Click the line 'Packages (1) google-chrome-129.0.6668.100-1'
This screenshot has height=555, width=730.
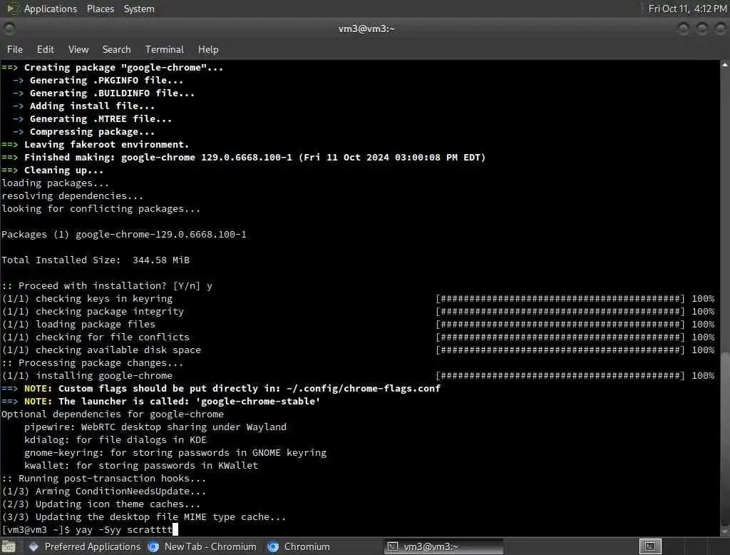pyautogui.click(x=124, y=235)
